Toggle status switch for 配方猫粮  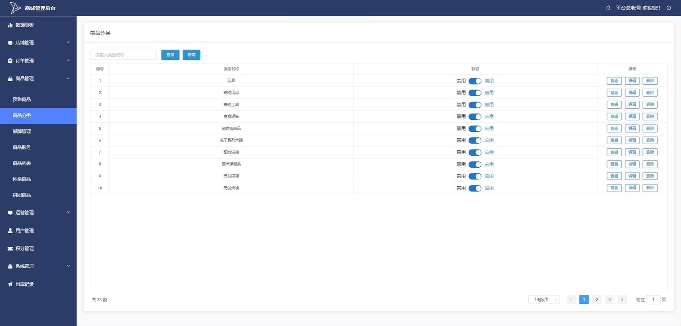[x=475, y=152]
